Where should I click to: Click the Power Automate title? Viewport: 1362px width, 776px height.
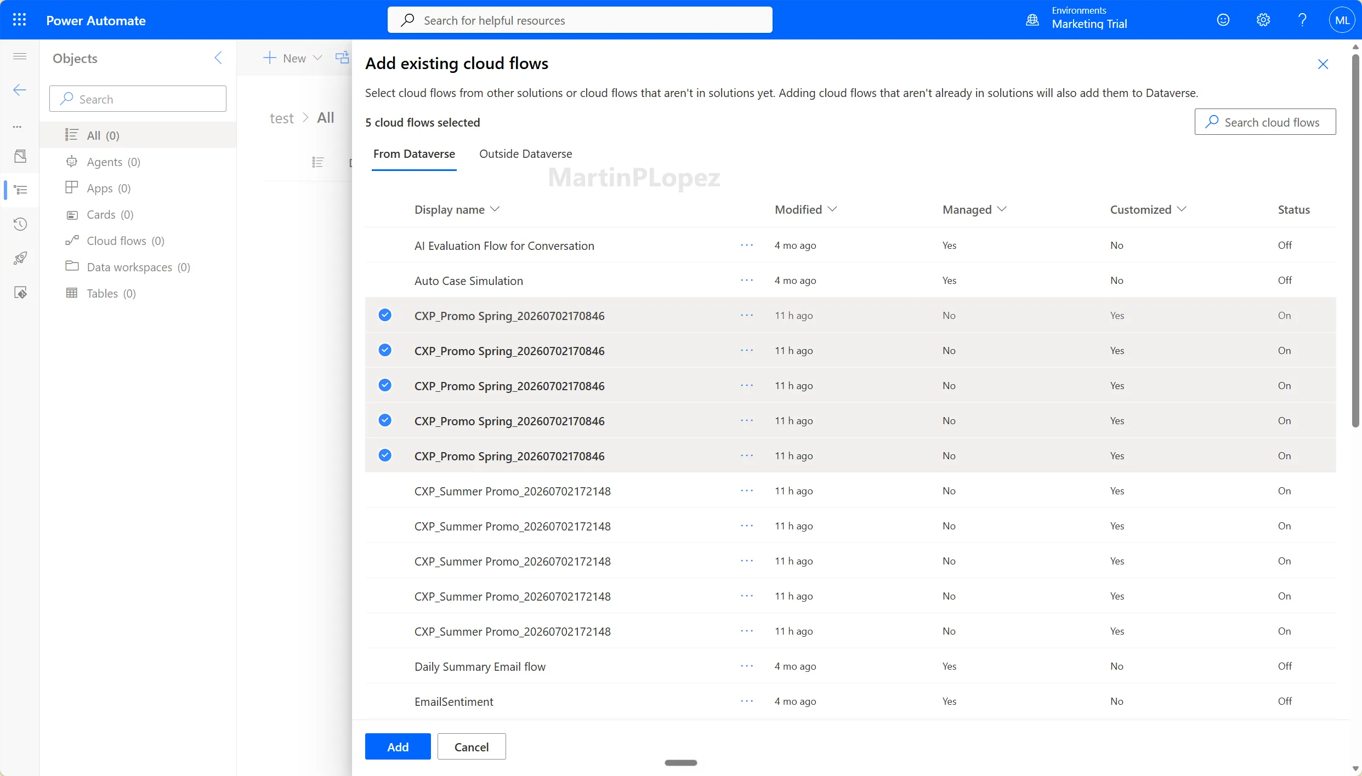coord(96,20)
